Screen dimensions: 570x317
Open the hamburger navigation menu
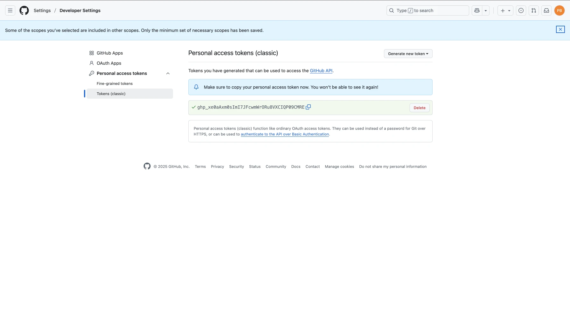pos(10,10)
